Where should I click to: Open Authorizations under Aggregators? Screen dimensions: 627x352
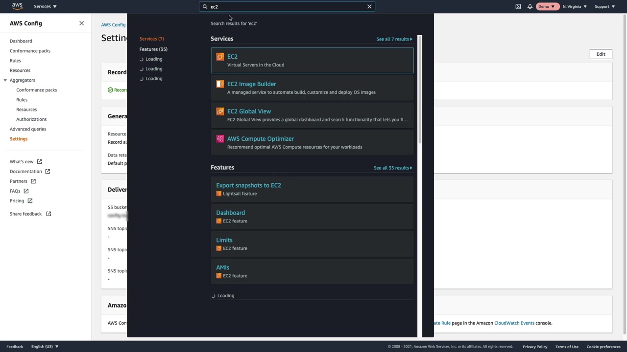31,119
